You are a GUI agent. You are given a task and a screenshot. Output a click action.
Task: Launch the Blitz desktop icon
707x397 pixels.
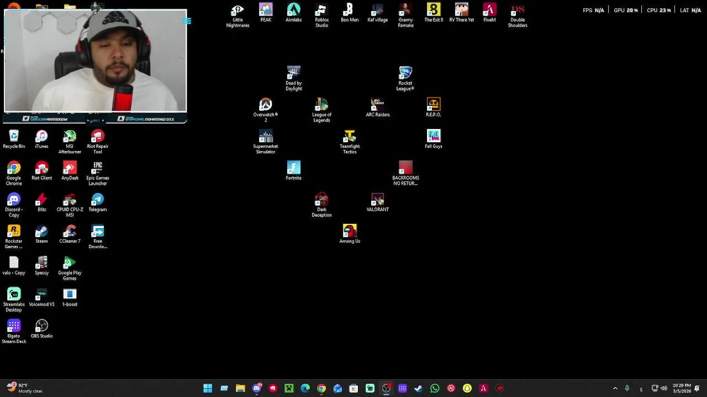41,203
